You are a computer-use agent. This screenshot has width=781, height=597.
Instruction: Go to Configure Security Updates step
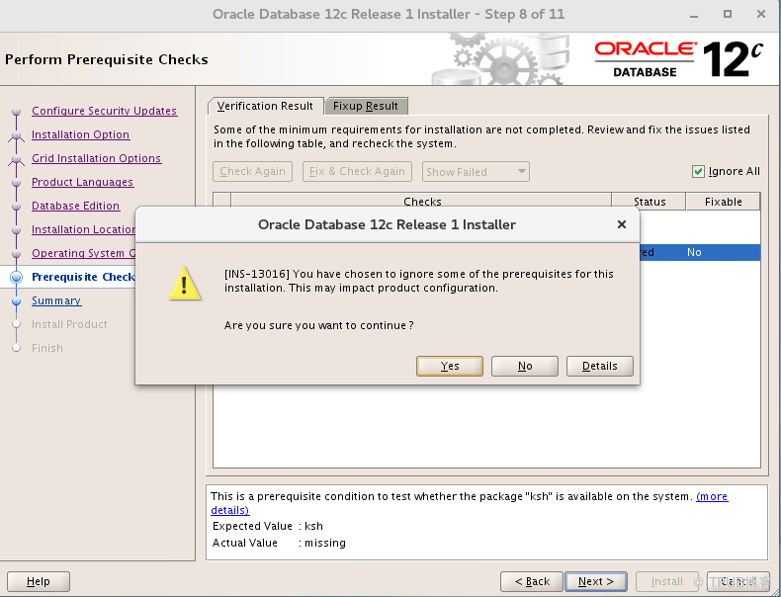pyautogui.click(x=104, y=111)
